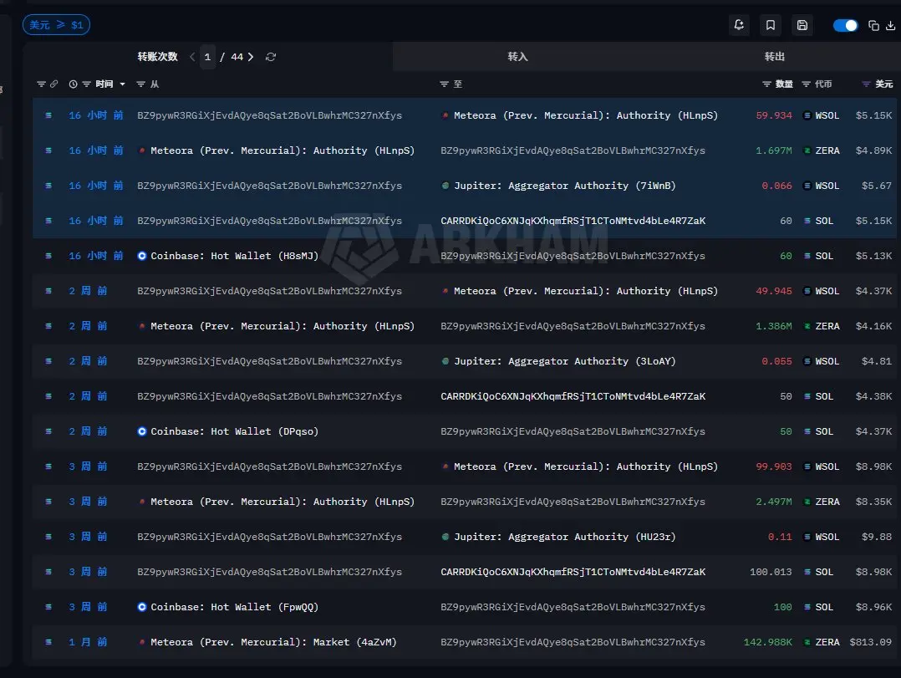Open Jupiter: Aggregator Authority (3LoAY)
This screenshot has width=901, height=678.
pyautogui.click(x=564, y=361)
